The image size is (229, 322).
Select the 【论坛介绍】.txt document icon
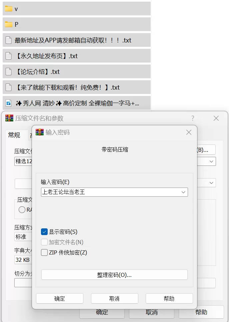(x=8, y=72)
